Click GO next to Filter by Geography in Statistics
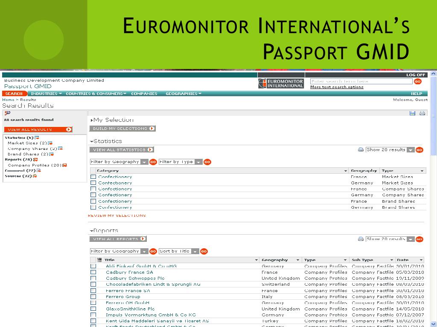 pos(153,162)
